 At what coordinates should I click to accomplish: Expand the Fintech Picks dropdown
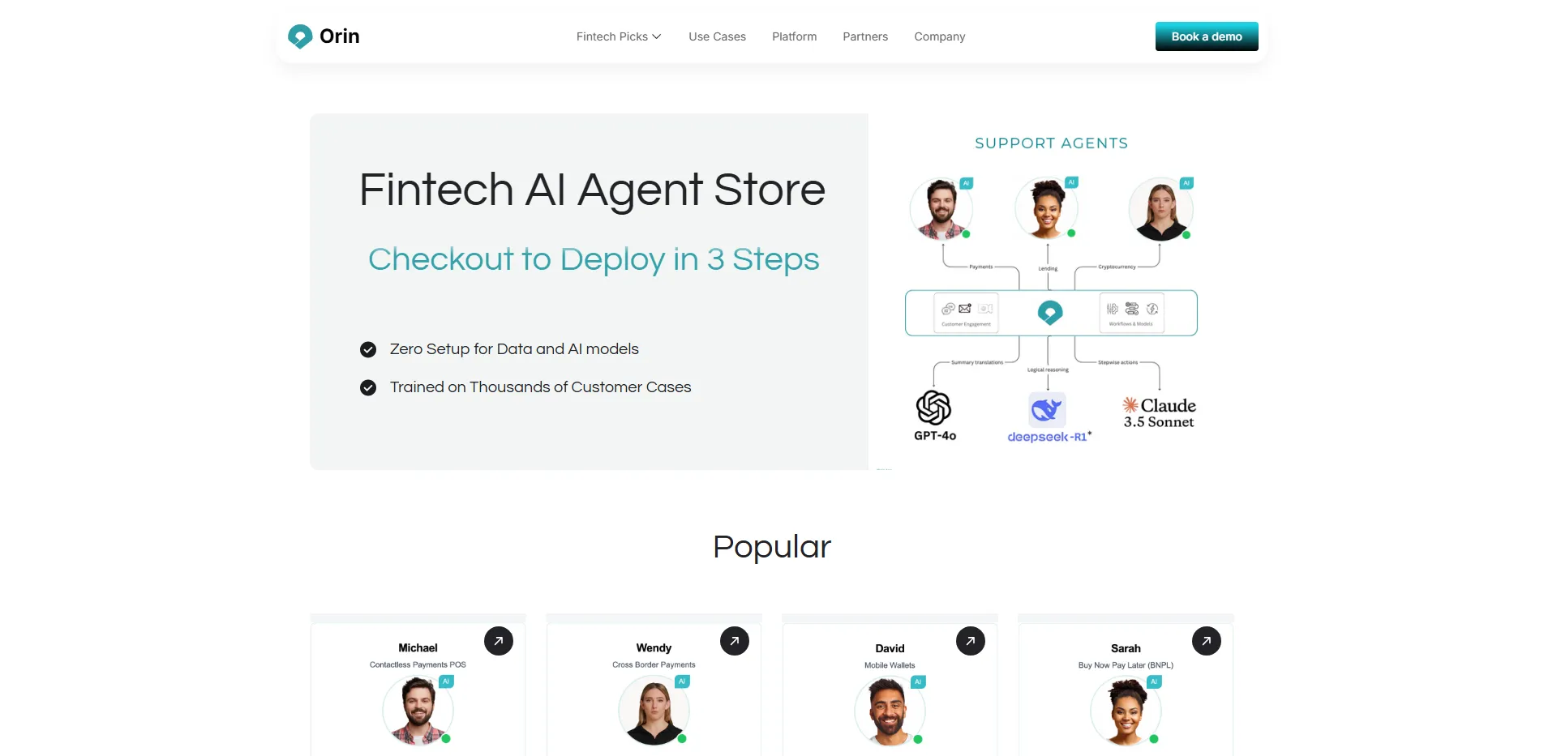(619, 36)
